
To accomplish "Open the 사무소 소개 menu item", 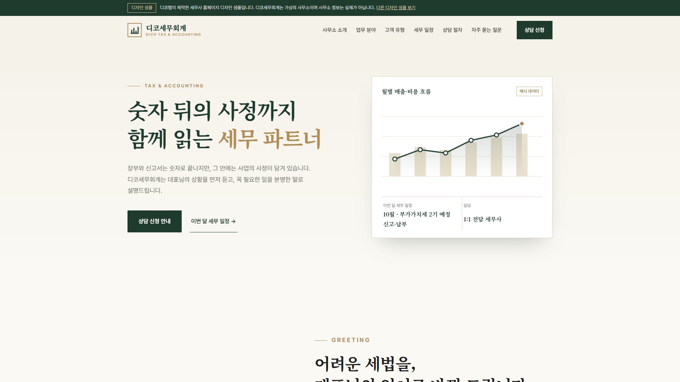I will pos(334,30).
